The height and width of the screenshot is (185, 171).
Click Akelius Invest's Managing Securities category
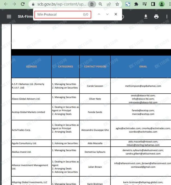pyautogui.click(x=64, y=150)
